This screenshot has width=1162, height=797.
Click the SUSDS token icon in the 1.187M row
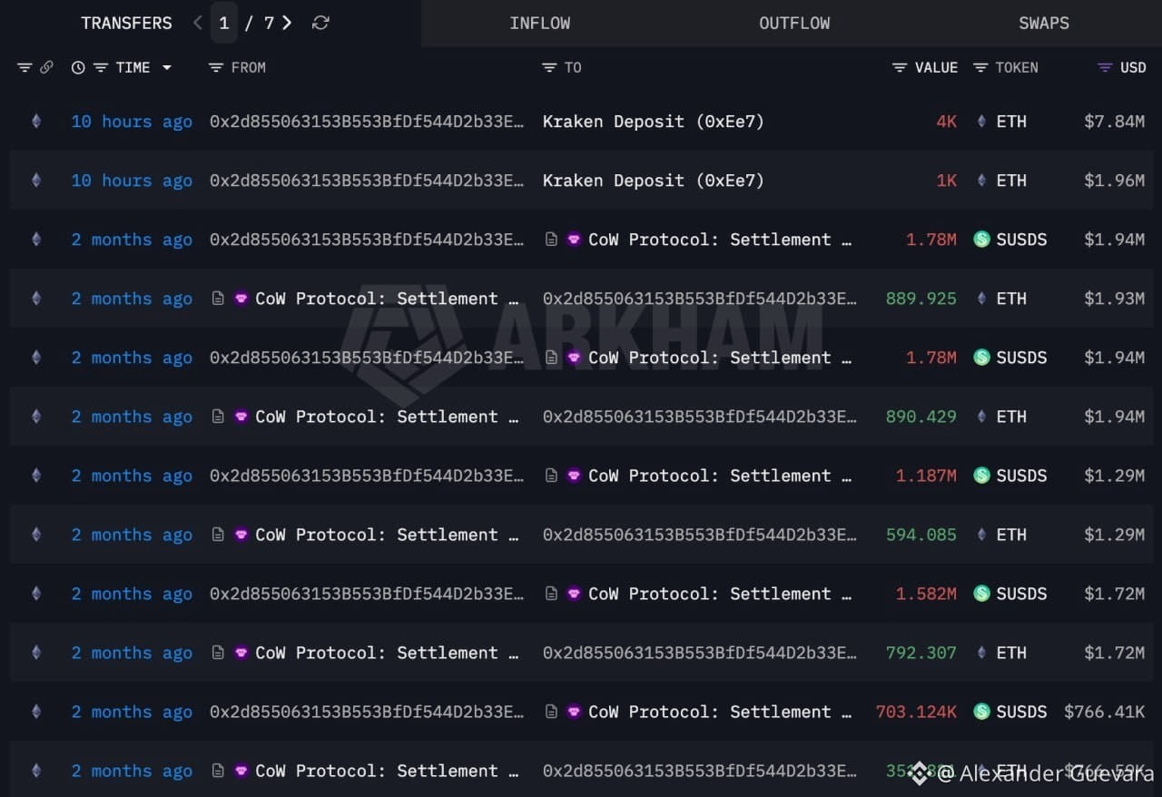coord(981,475)
